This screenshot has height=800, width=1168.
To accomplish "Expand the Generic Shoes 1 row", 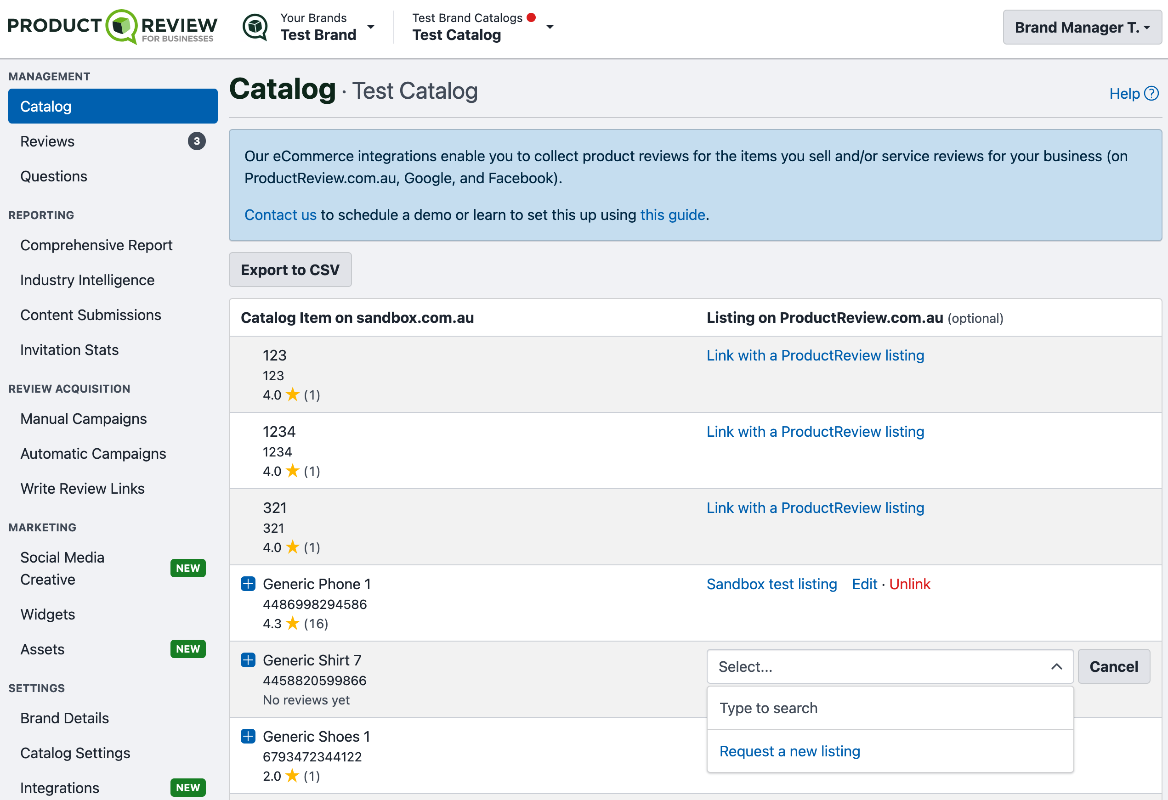I will [248, 736].
